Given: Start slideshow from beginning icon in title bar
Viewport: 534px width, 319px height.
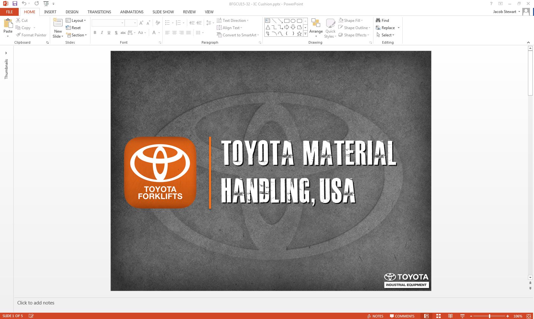Looking at the screenshot, I should point(46,4).
